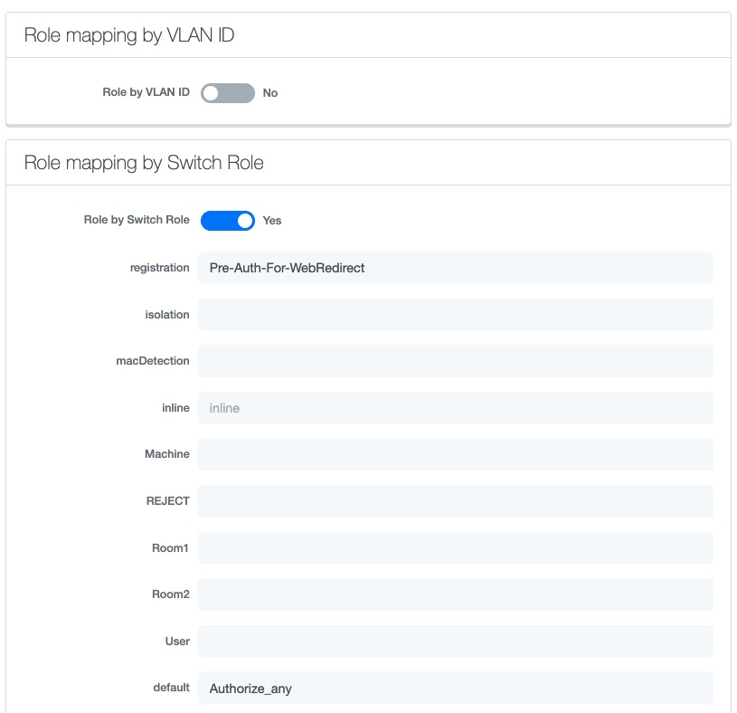Click the 'Role by VLAN ID' text label
The image size is (737, 713).
146,92
